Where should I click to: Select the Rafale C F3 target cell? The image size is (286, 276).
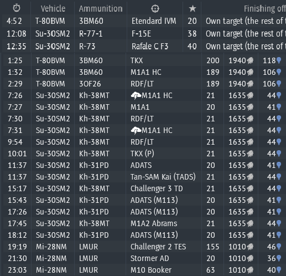150,46
